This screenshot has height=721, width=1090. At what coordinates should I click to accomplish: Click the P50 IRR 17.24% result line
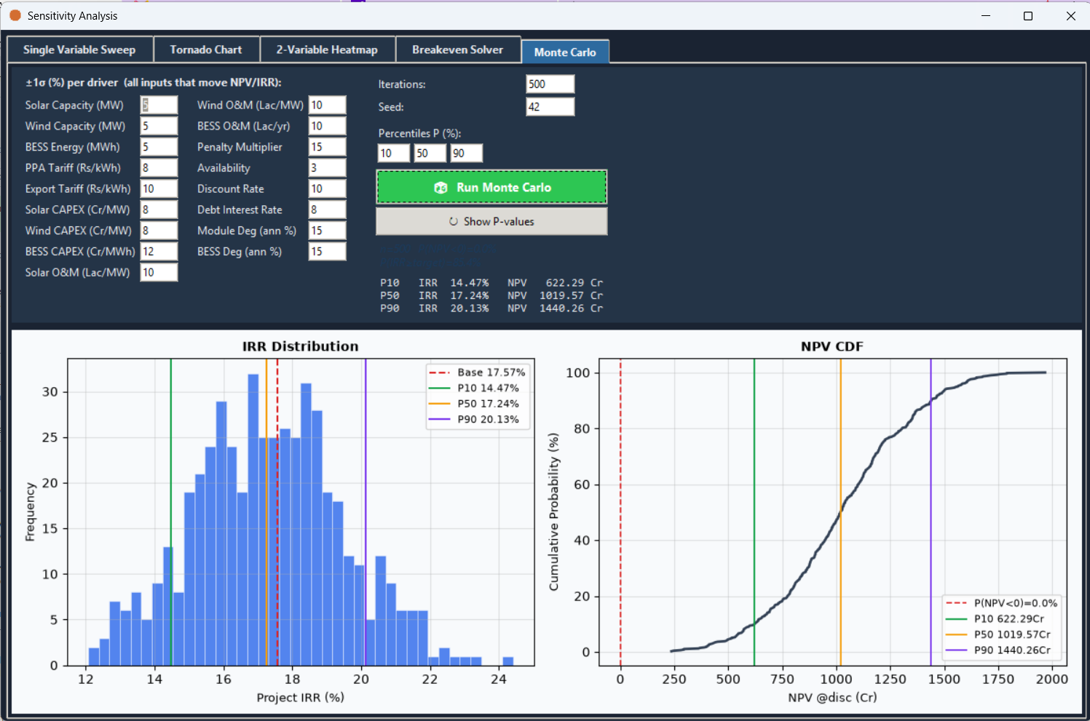click(491, 295)
